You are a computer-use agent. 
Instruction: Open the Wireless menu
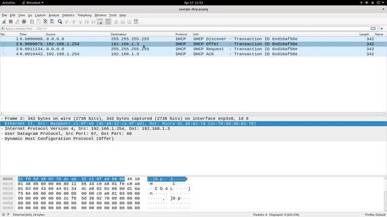coord(100,15)
